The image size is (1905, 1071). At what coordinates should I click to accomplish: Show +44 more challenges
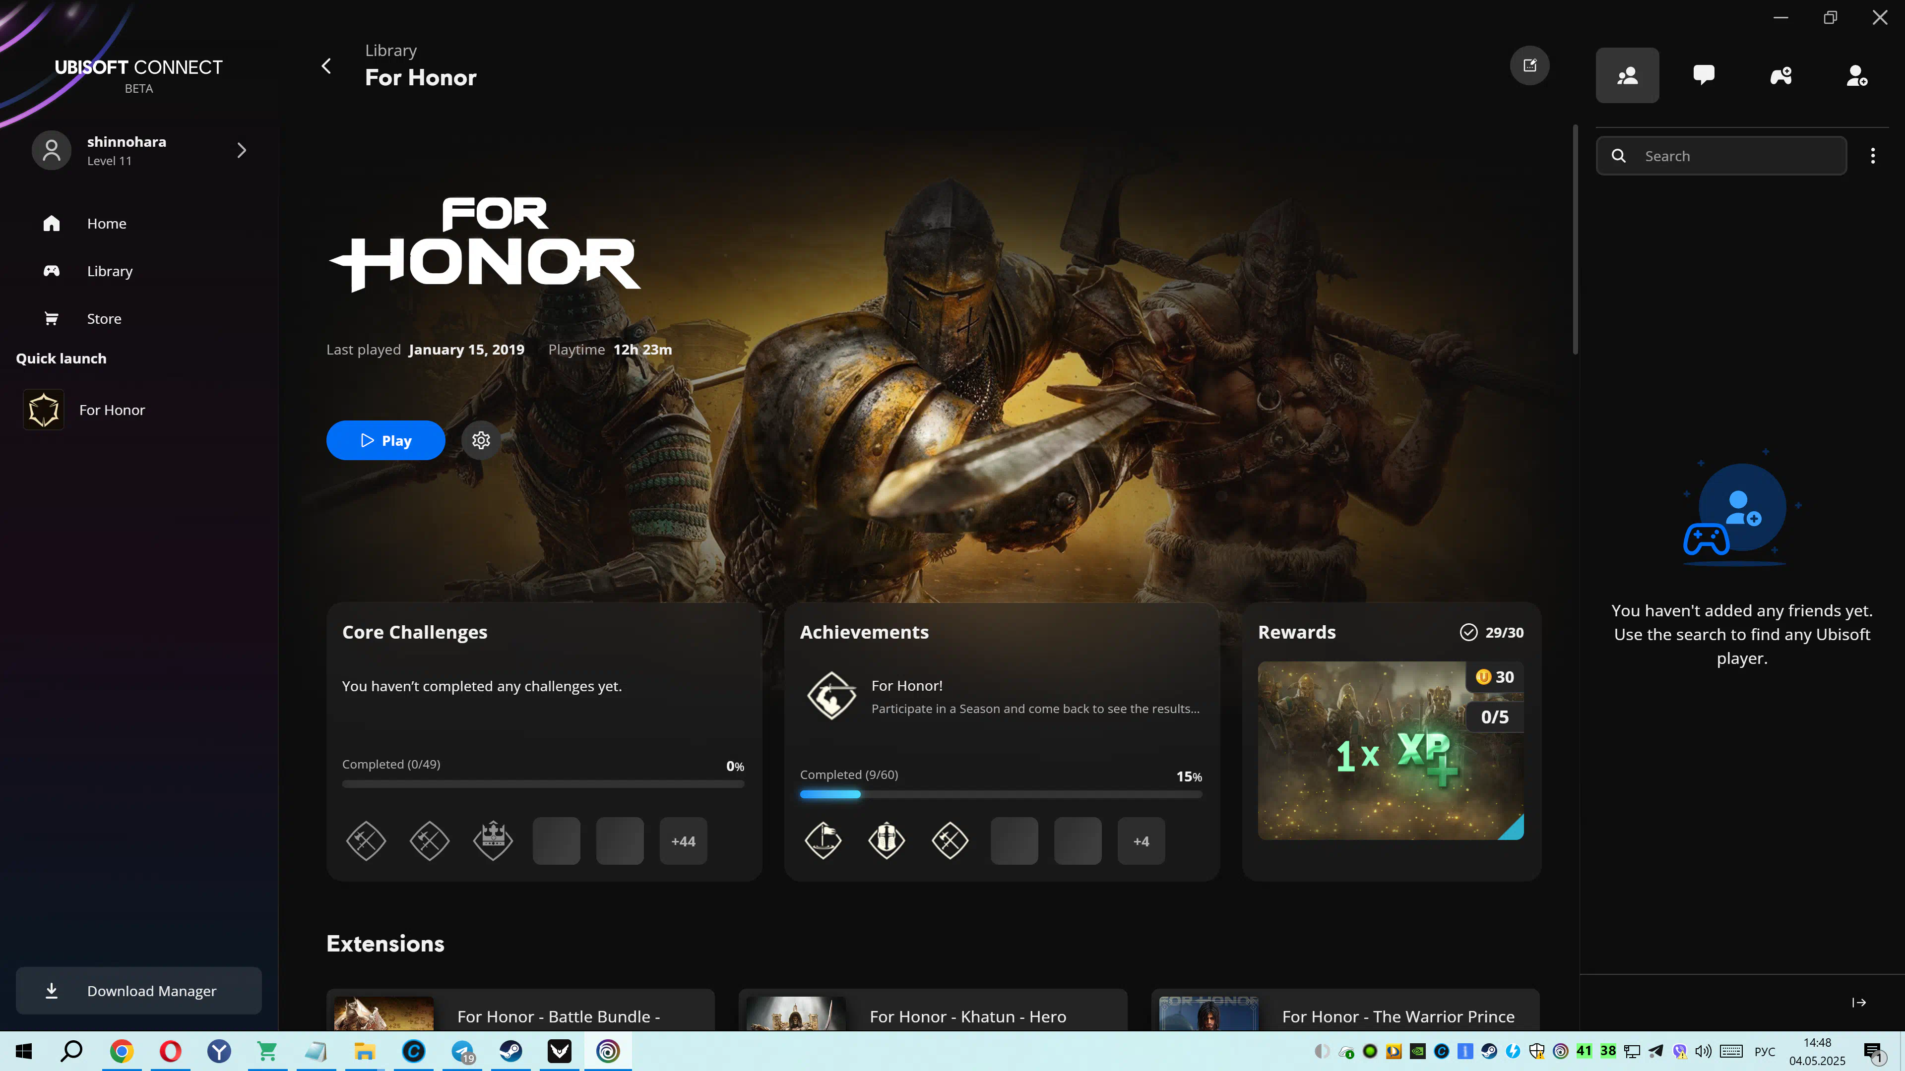[x=683, y=841]
